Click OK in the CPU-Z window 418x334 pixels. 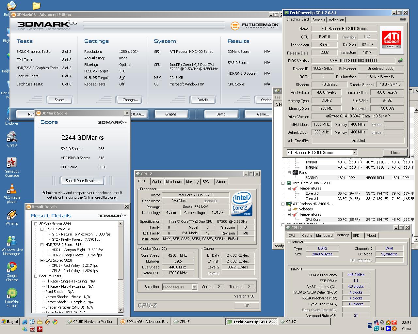247,306
